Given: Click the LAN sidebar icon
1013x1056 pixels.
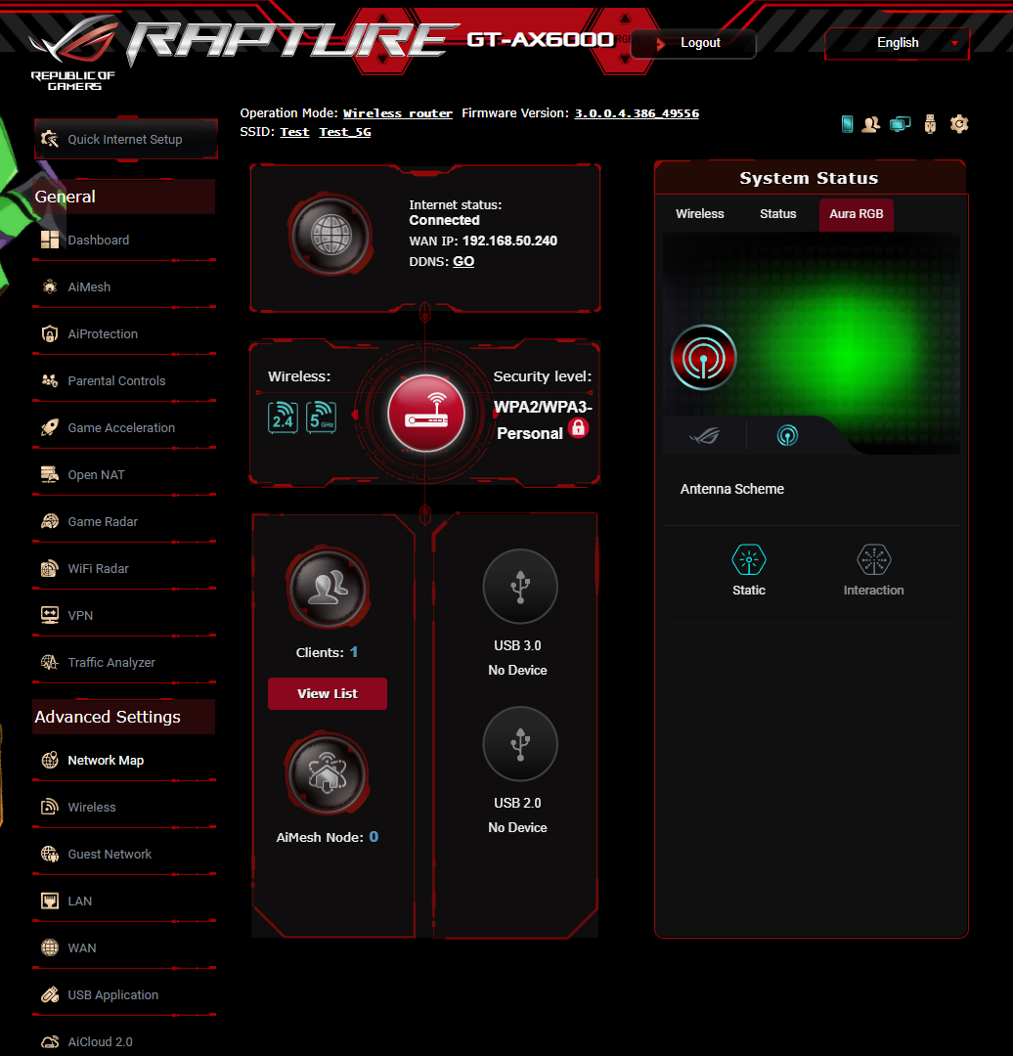Looking at the screenshot, I should tap(50, 902).
